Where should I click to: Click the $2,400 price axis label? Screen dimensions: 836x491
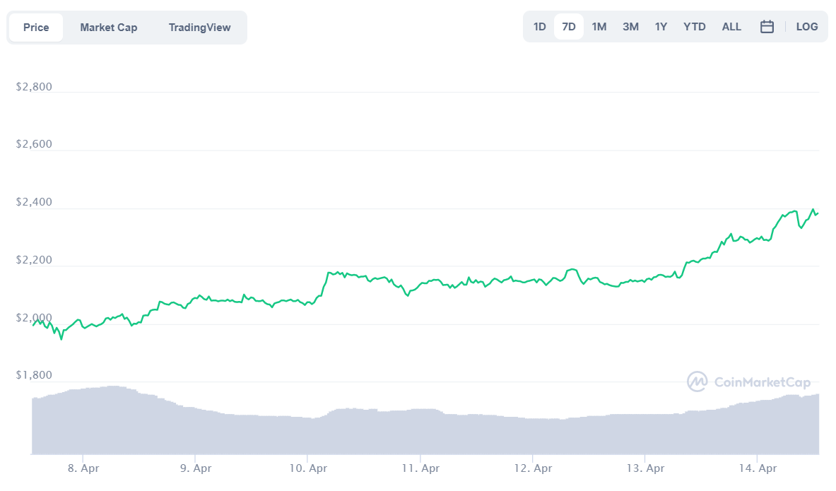[x=33, y=202]
